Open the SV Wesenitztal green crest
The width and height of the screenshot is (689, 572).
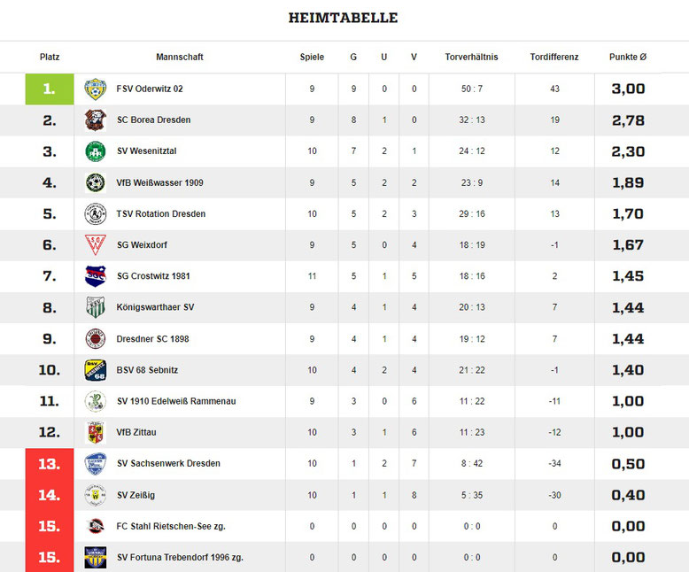point(96,151)
